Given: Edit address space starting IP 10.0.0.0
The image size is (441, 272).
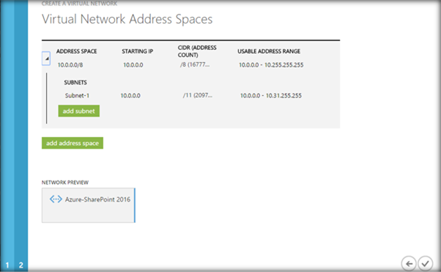Looking at the screenshot, I should point(133,65).
